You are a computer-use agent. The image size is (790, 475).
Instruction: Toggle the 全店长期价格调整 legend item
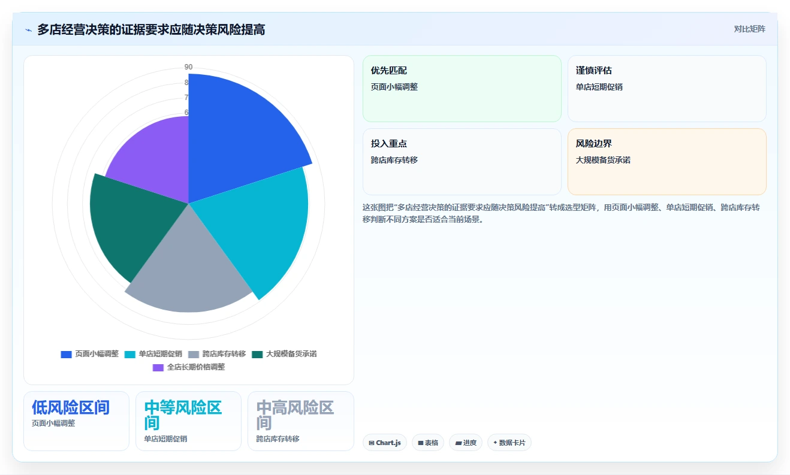189,367
